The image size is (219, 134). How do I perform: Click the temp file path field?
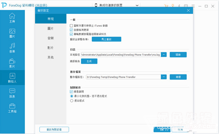tap(123, 77)
